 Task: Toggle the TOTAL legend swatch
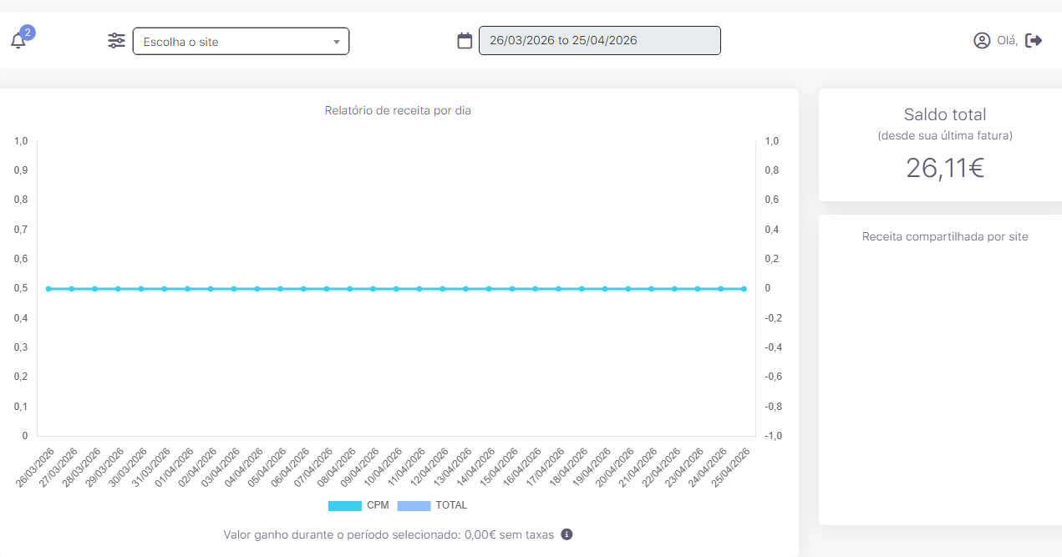pyautogui.click(x=414, y=505)
